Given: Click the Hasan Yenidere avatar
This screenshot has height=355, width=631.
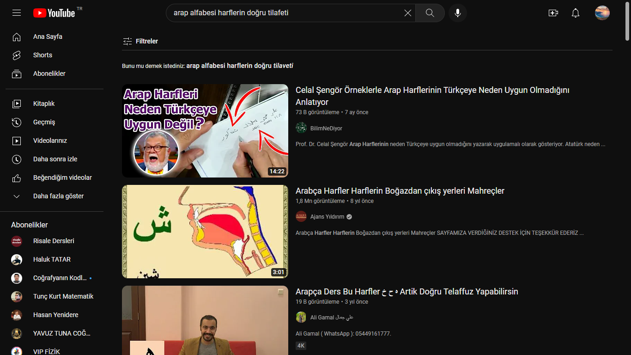Looking at the screenshot, I should point(17,315).
